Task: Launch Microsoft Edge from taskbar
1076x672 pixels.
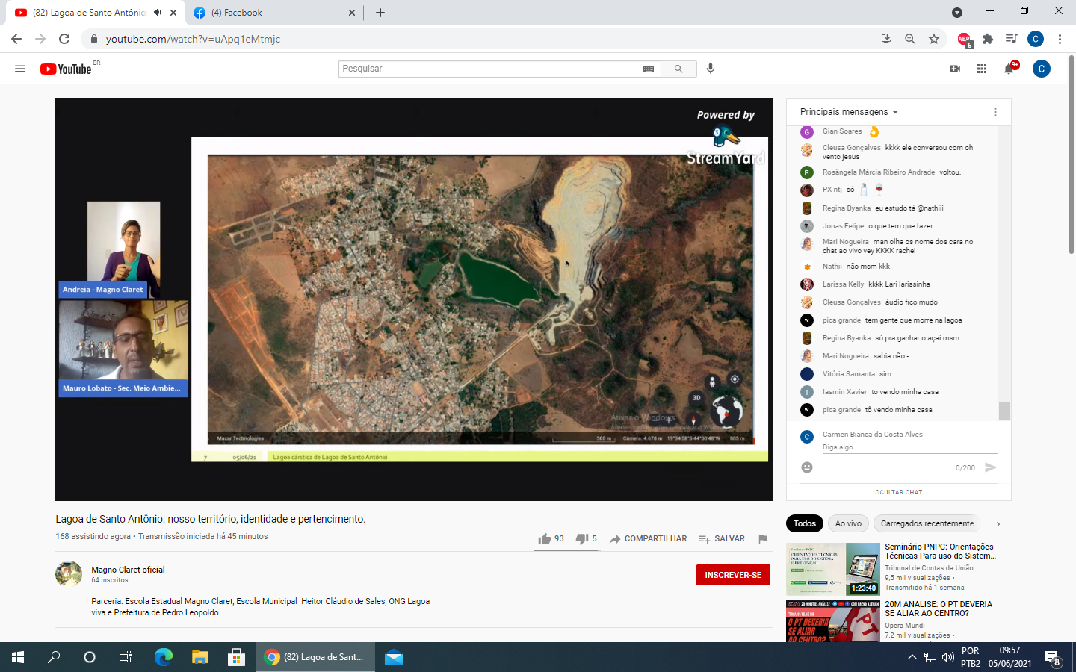Action: [x=163, y=657]
